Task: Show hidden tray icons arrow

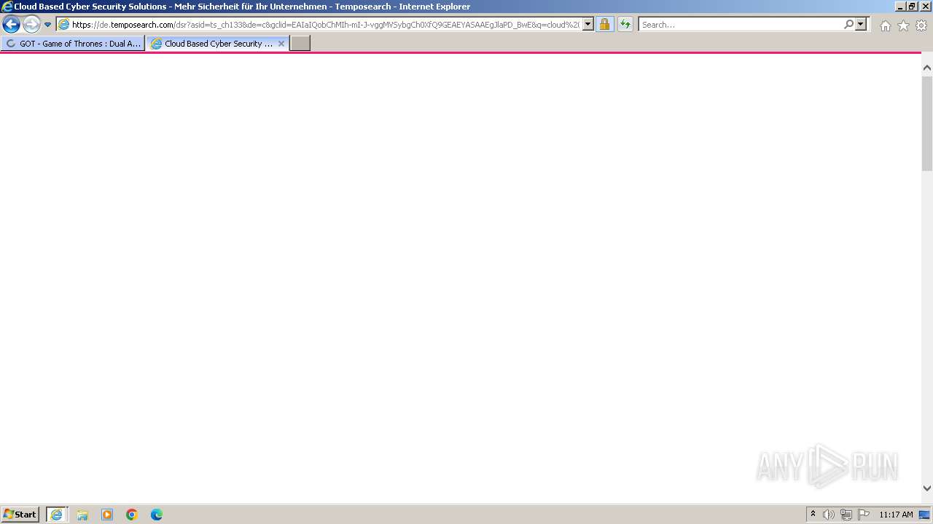Action: (x=813, y=515)
